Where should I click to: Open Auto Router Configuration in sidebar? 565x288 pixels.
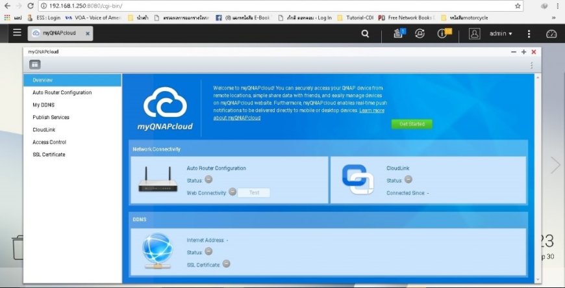pos(73,92)
